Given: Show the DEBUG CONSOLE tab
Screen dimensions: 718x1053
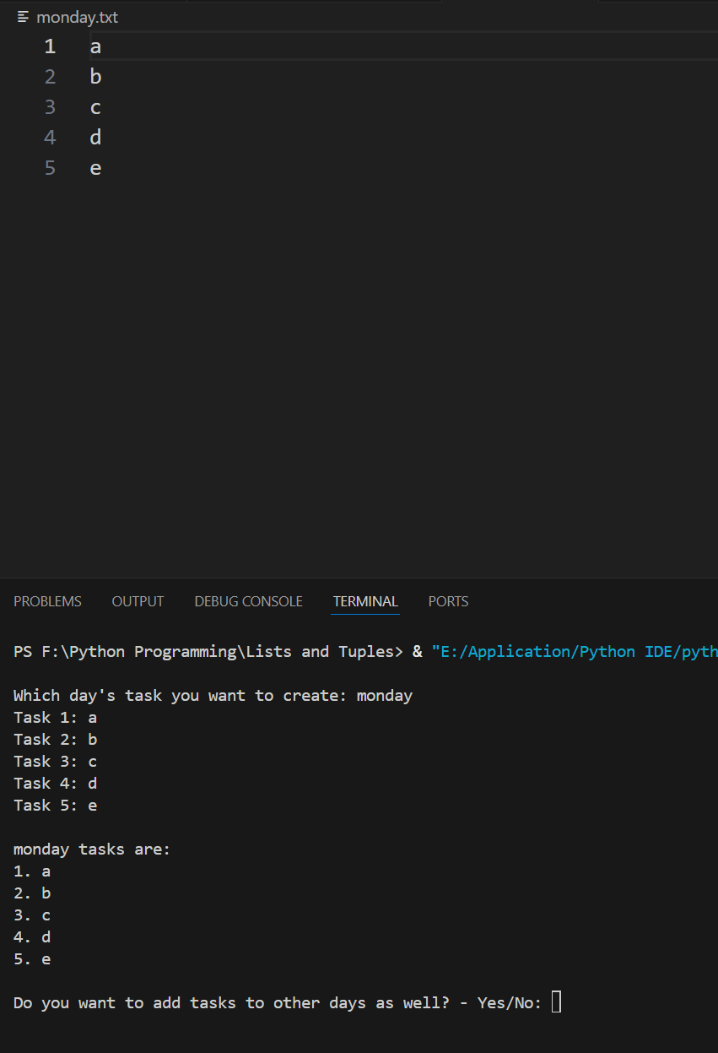Looking at the screenshot, I should tap(248, 601).
